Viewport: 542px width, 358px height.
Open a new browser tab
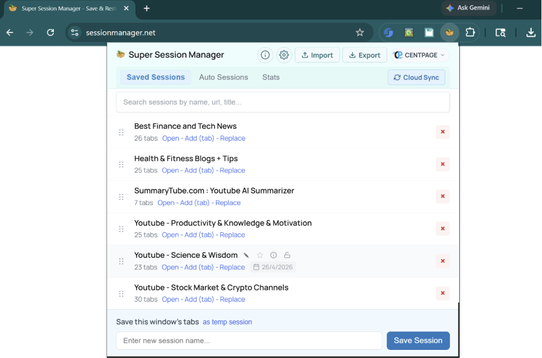[147, 8]
